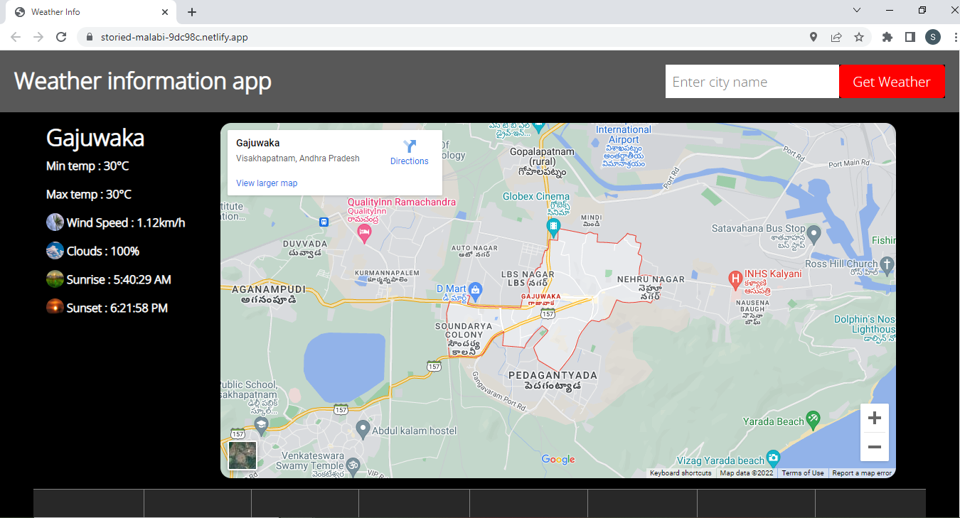Click Visakhapatnam, Andhra Pradesh address text
The height and width of the screenshot is (518, 960).
(x=298, y=158)
